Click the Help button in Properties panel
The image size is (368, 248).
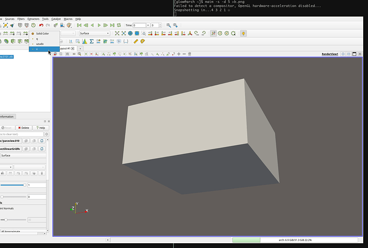tap(40, 128)
